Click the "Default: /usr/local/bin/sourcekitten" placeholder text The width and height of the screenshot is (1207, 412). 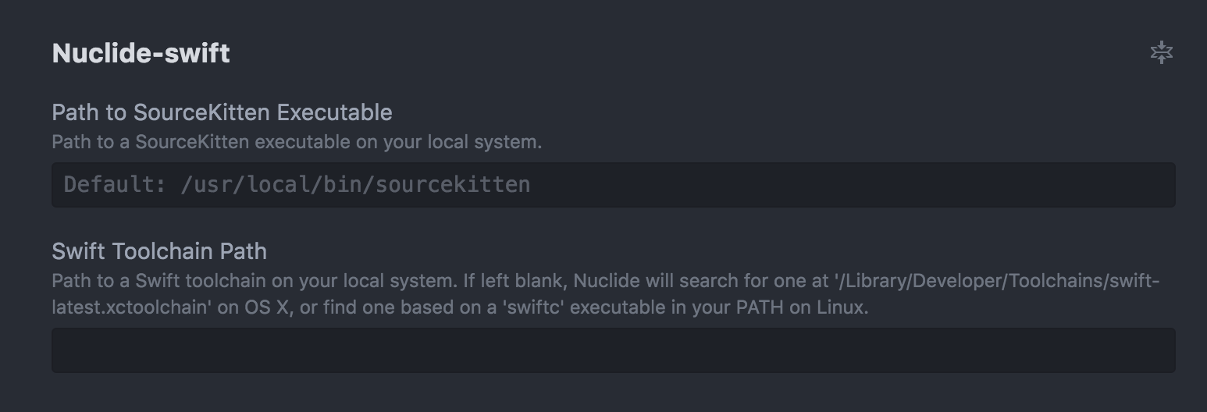pyautogui.click(x=297, y=184)
